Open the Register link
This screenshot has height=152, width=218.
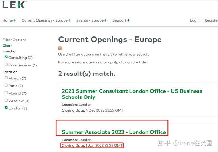coord(211,20)
